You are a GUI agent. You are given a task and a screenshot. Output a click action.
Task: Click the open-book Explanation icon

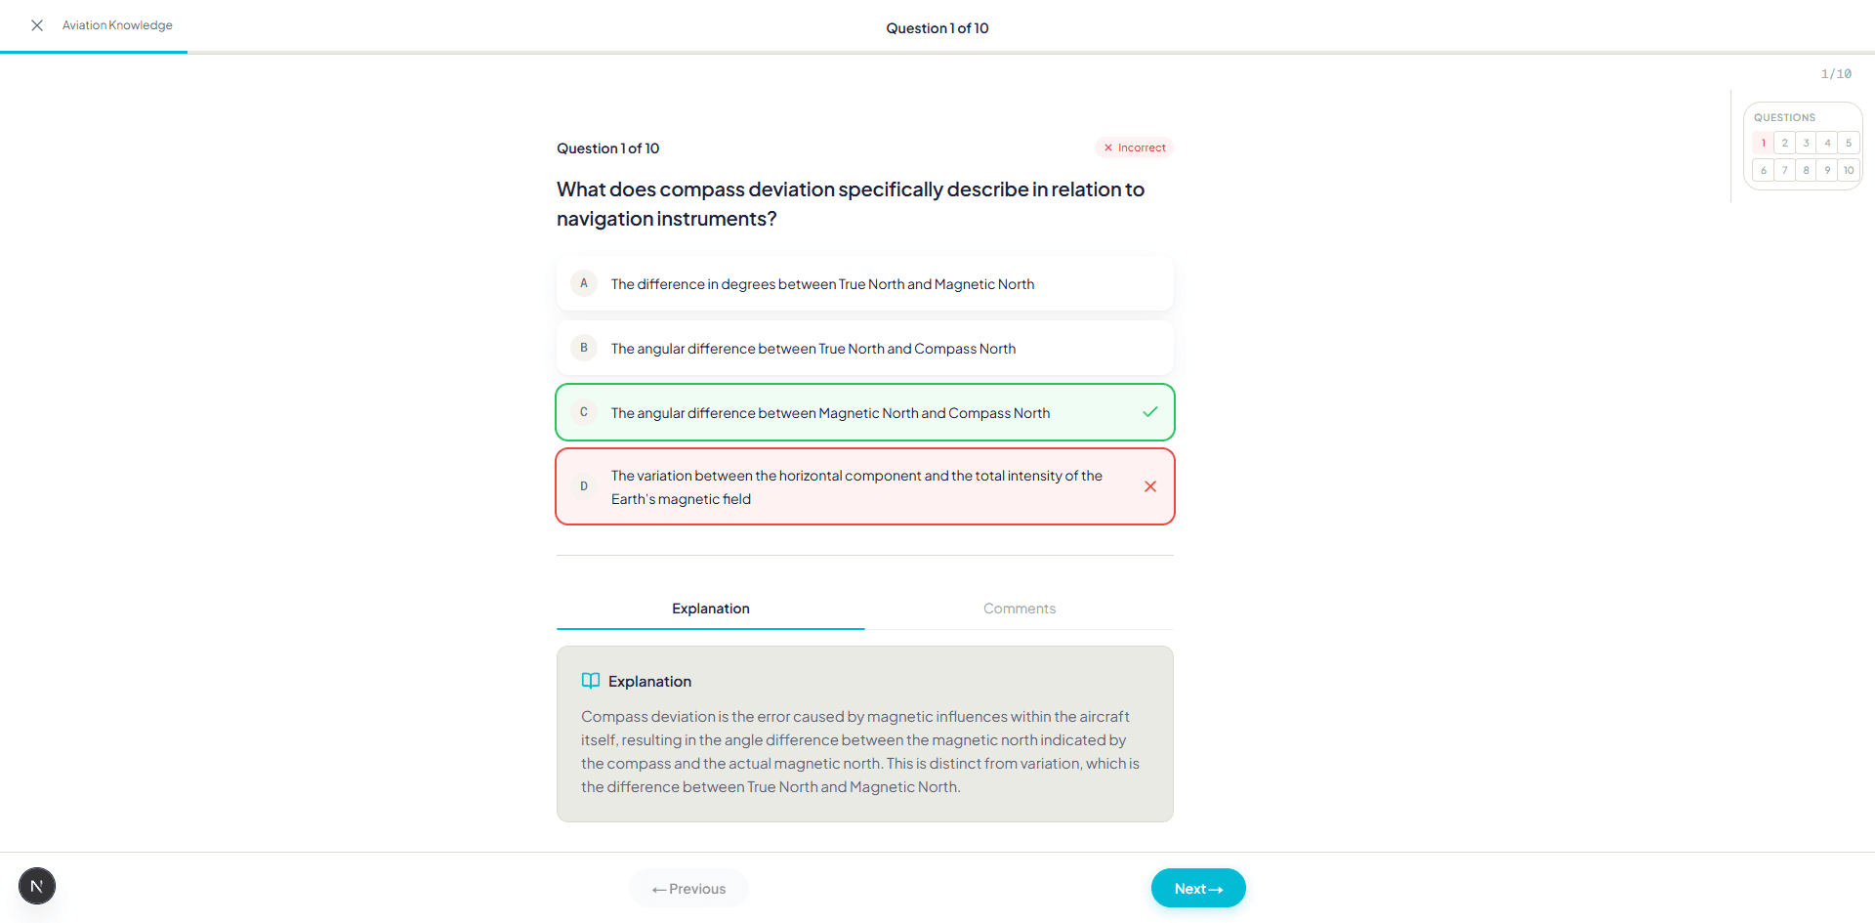tap(591, 681)
